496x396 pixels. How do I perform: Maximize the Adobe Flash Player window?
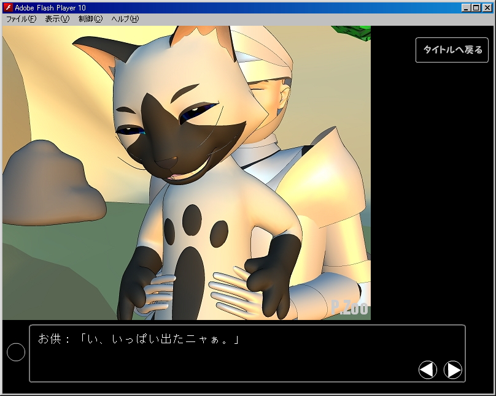click(476, 8)
